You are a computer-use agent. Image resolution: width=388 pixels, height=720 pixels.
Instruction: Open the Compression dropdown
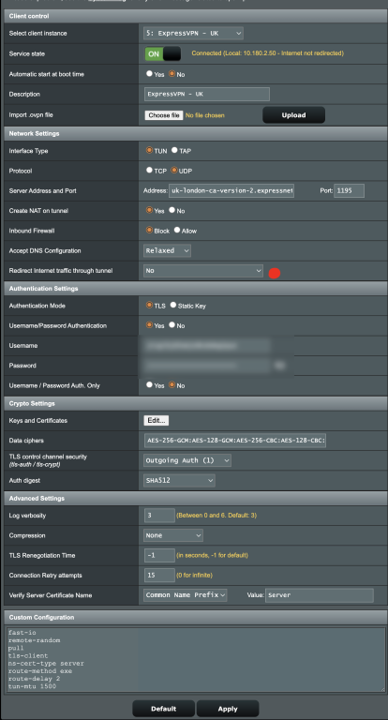[173, 535]
